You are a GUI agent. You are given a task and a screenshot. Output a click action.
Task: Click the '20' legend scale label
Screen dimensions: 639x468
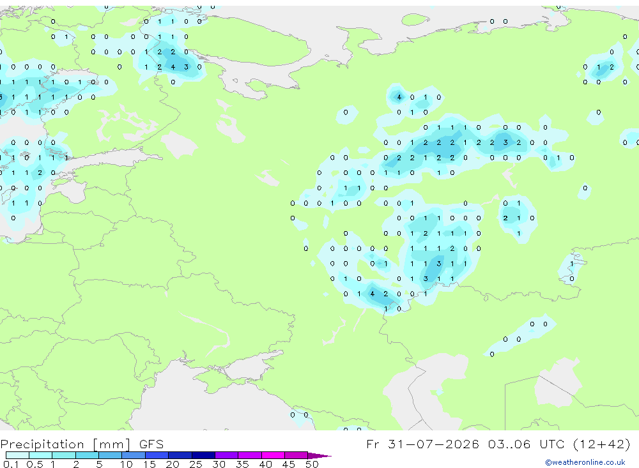coord(173,464)
